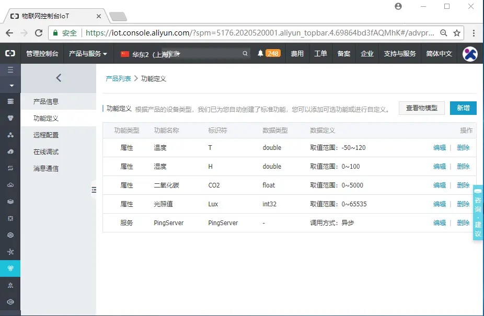Bookmark the page with the star icon
The height and width of the screenshot is (316, 484).
tap(457, 33)
